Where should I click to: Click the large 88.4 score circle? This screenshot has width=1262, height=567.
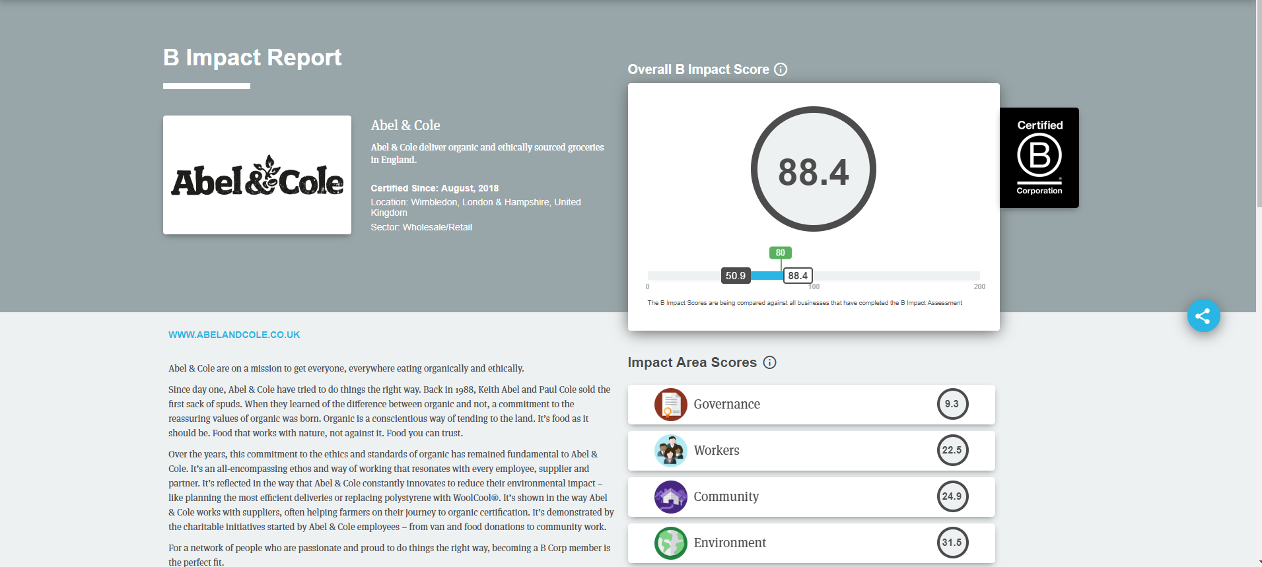(x=813, y=170)
